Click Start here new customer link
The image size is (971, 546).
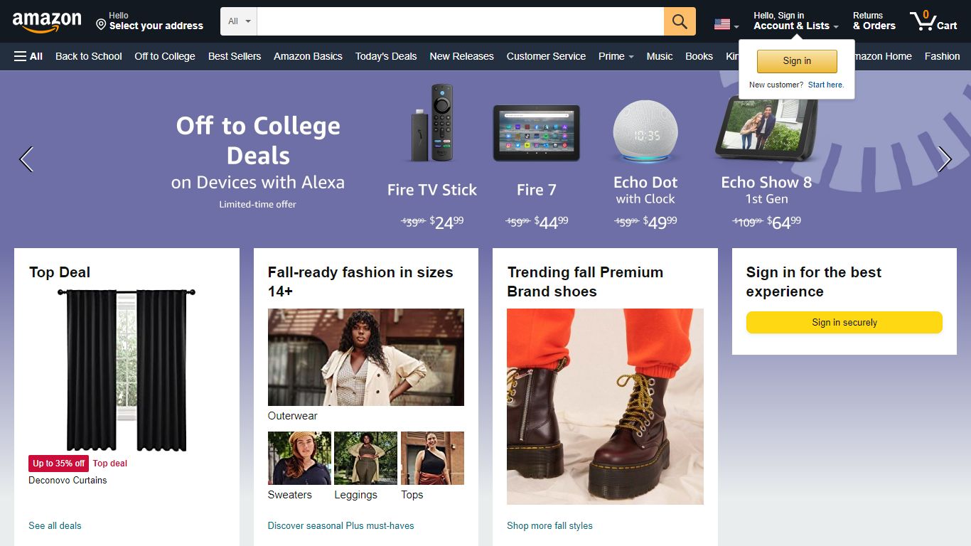coord(825,85)
